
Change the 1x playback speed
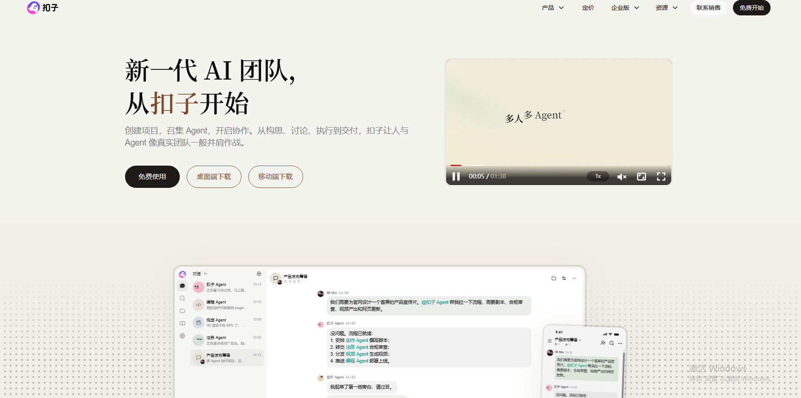click(598, 176)
